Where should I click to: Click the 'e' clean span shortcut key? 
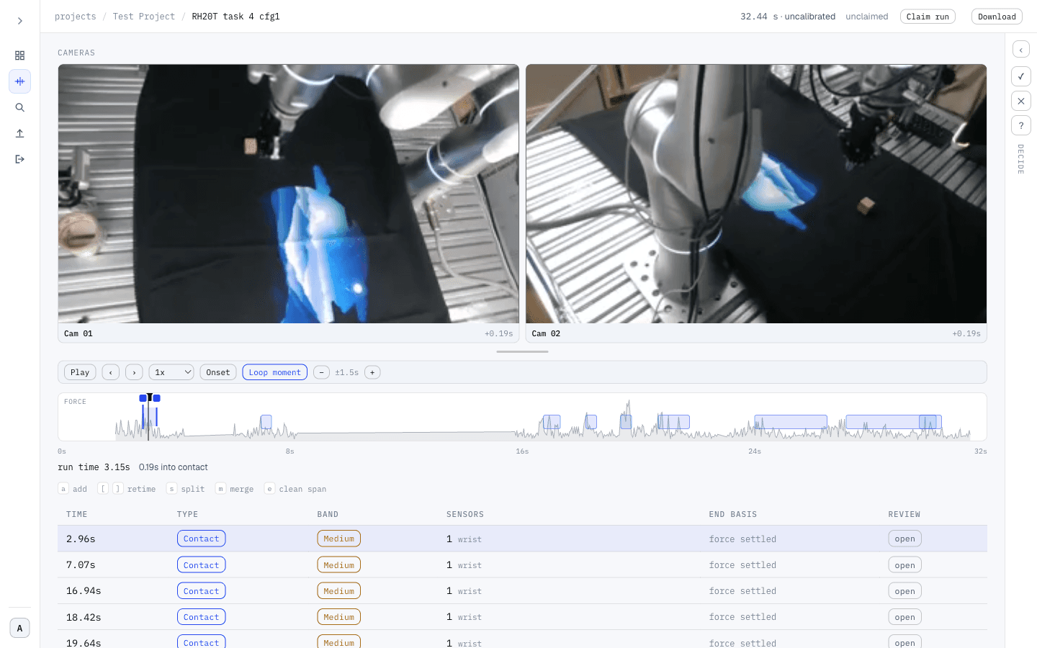(269, 488)
